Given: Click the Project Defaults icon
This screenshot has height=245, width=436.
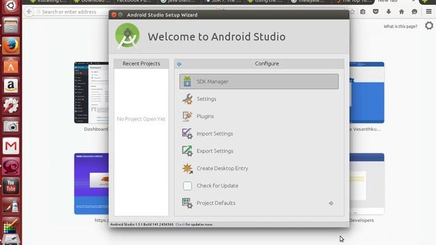Looking at the screenshot, I should point(187,203).
